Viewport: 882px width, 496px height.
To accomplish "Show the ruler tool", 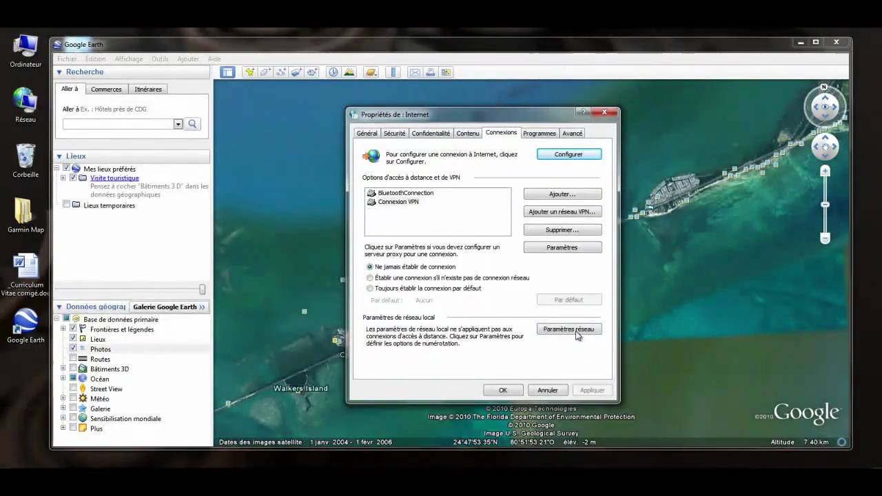I will [x=393, y=72].
